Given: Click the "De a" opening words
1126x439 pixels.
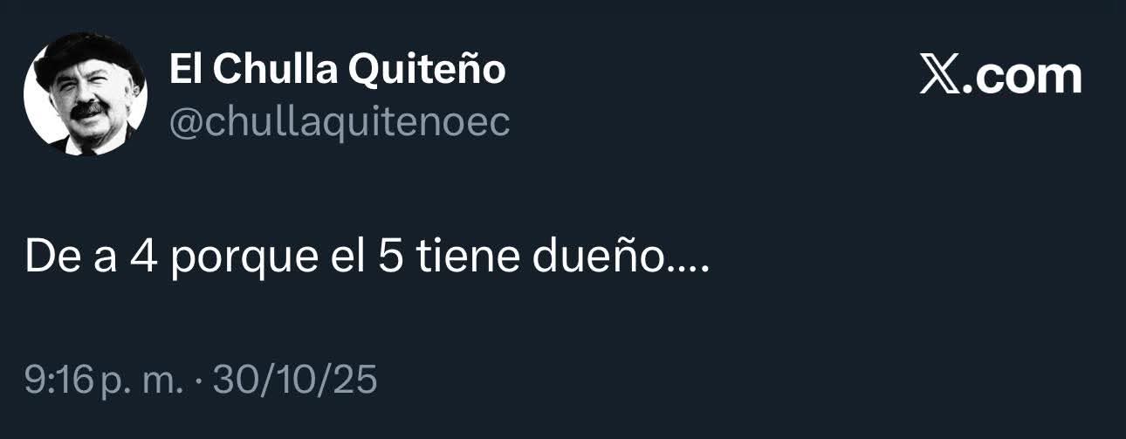Looking at the screenshot, I should click(x=70, y=258).
